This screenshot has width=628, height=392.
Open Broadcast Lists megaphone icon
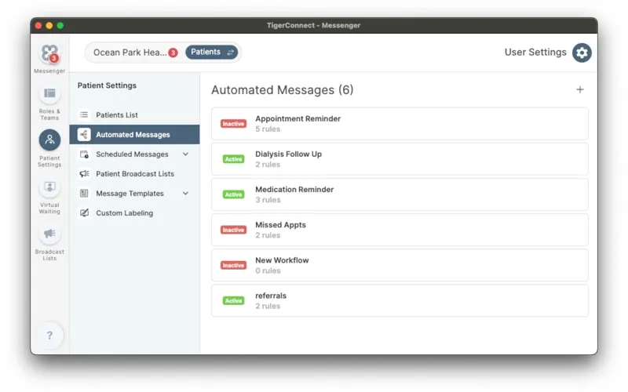[49, 234]
